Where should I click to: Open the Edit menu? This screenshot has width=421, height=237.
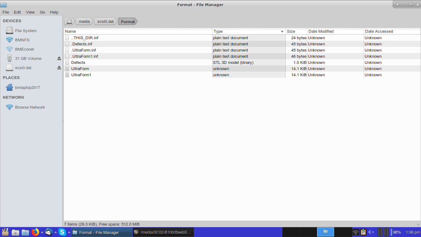click(x=17, y=12)
